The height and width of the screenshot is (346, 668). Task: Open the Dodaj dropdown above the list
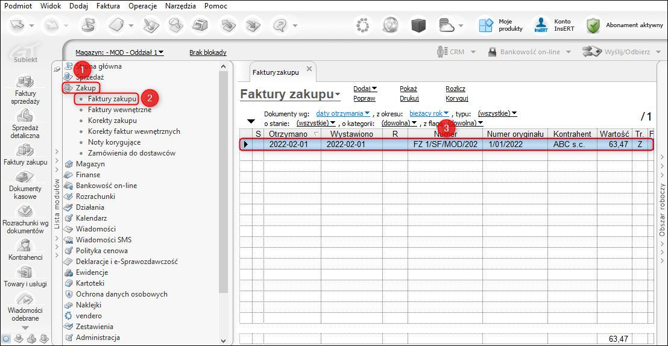click(x=365, y=89)
